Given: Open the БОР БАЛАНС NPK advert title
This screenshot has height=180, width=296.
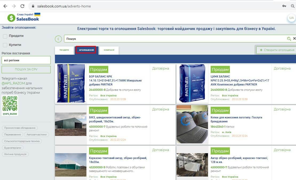Looking at the screenshot, I should (x=115, y=81).
